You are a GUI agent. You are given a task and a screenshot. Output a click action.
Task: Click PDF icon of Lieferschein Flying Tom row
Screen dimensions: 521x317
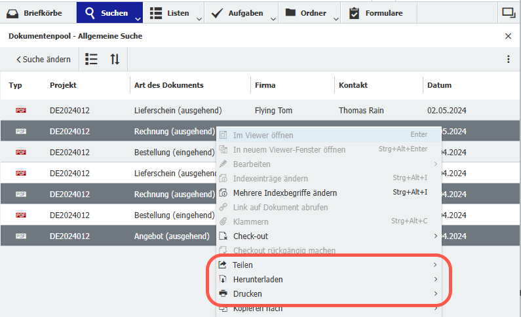20,111
